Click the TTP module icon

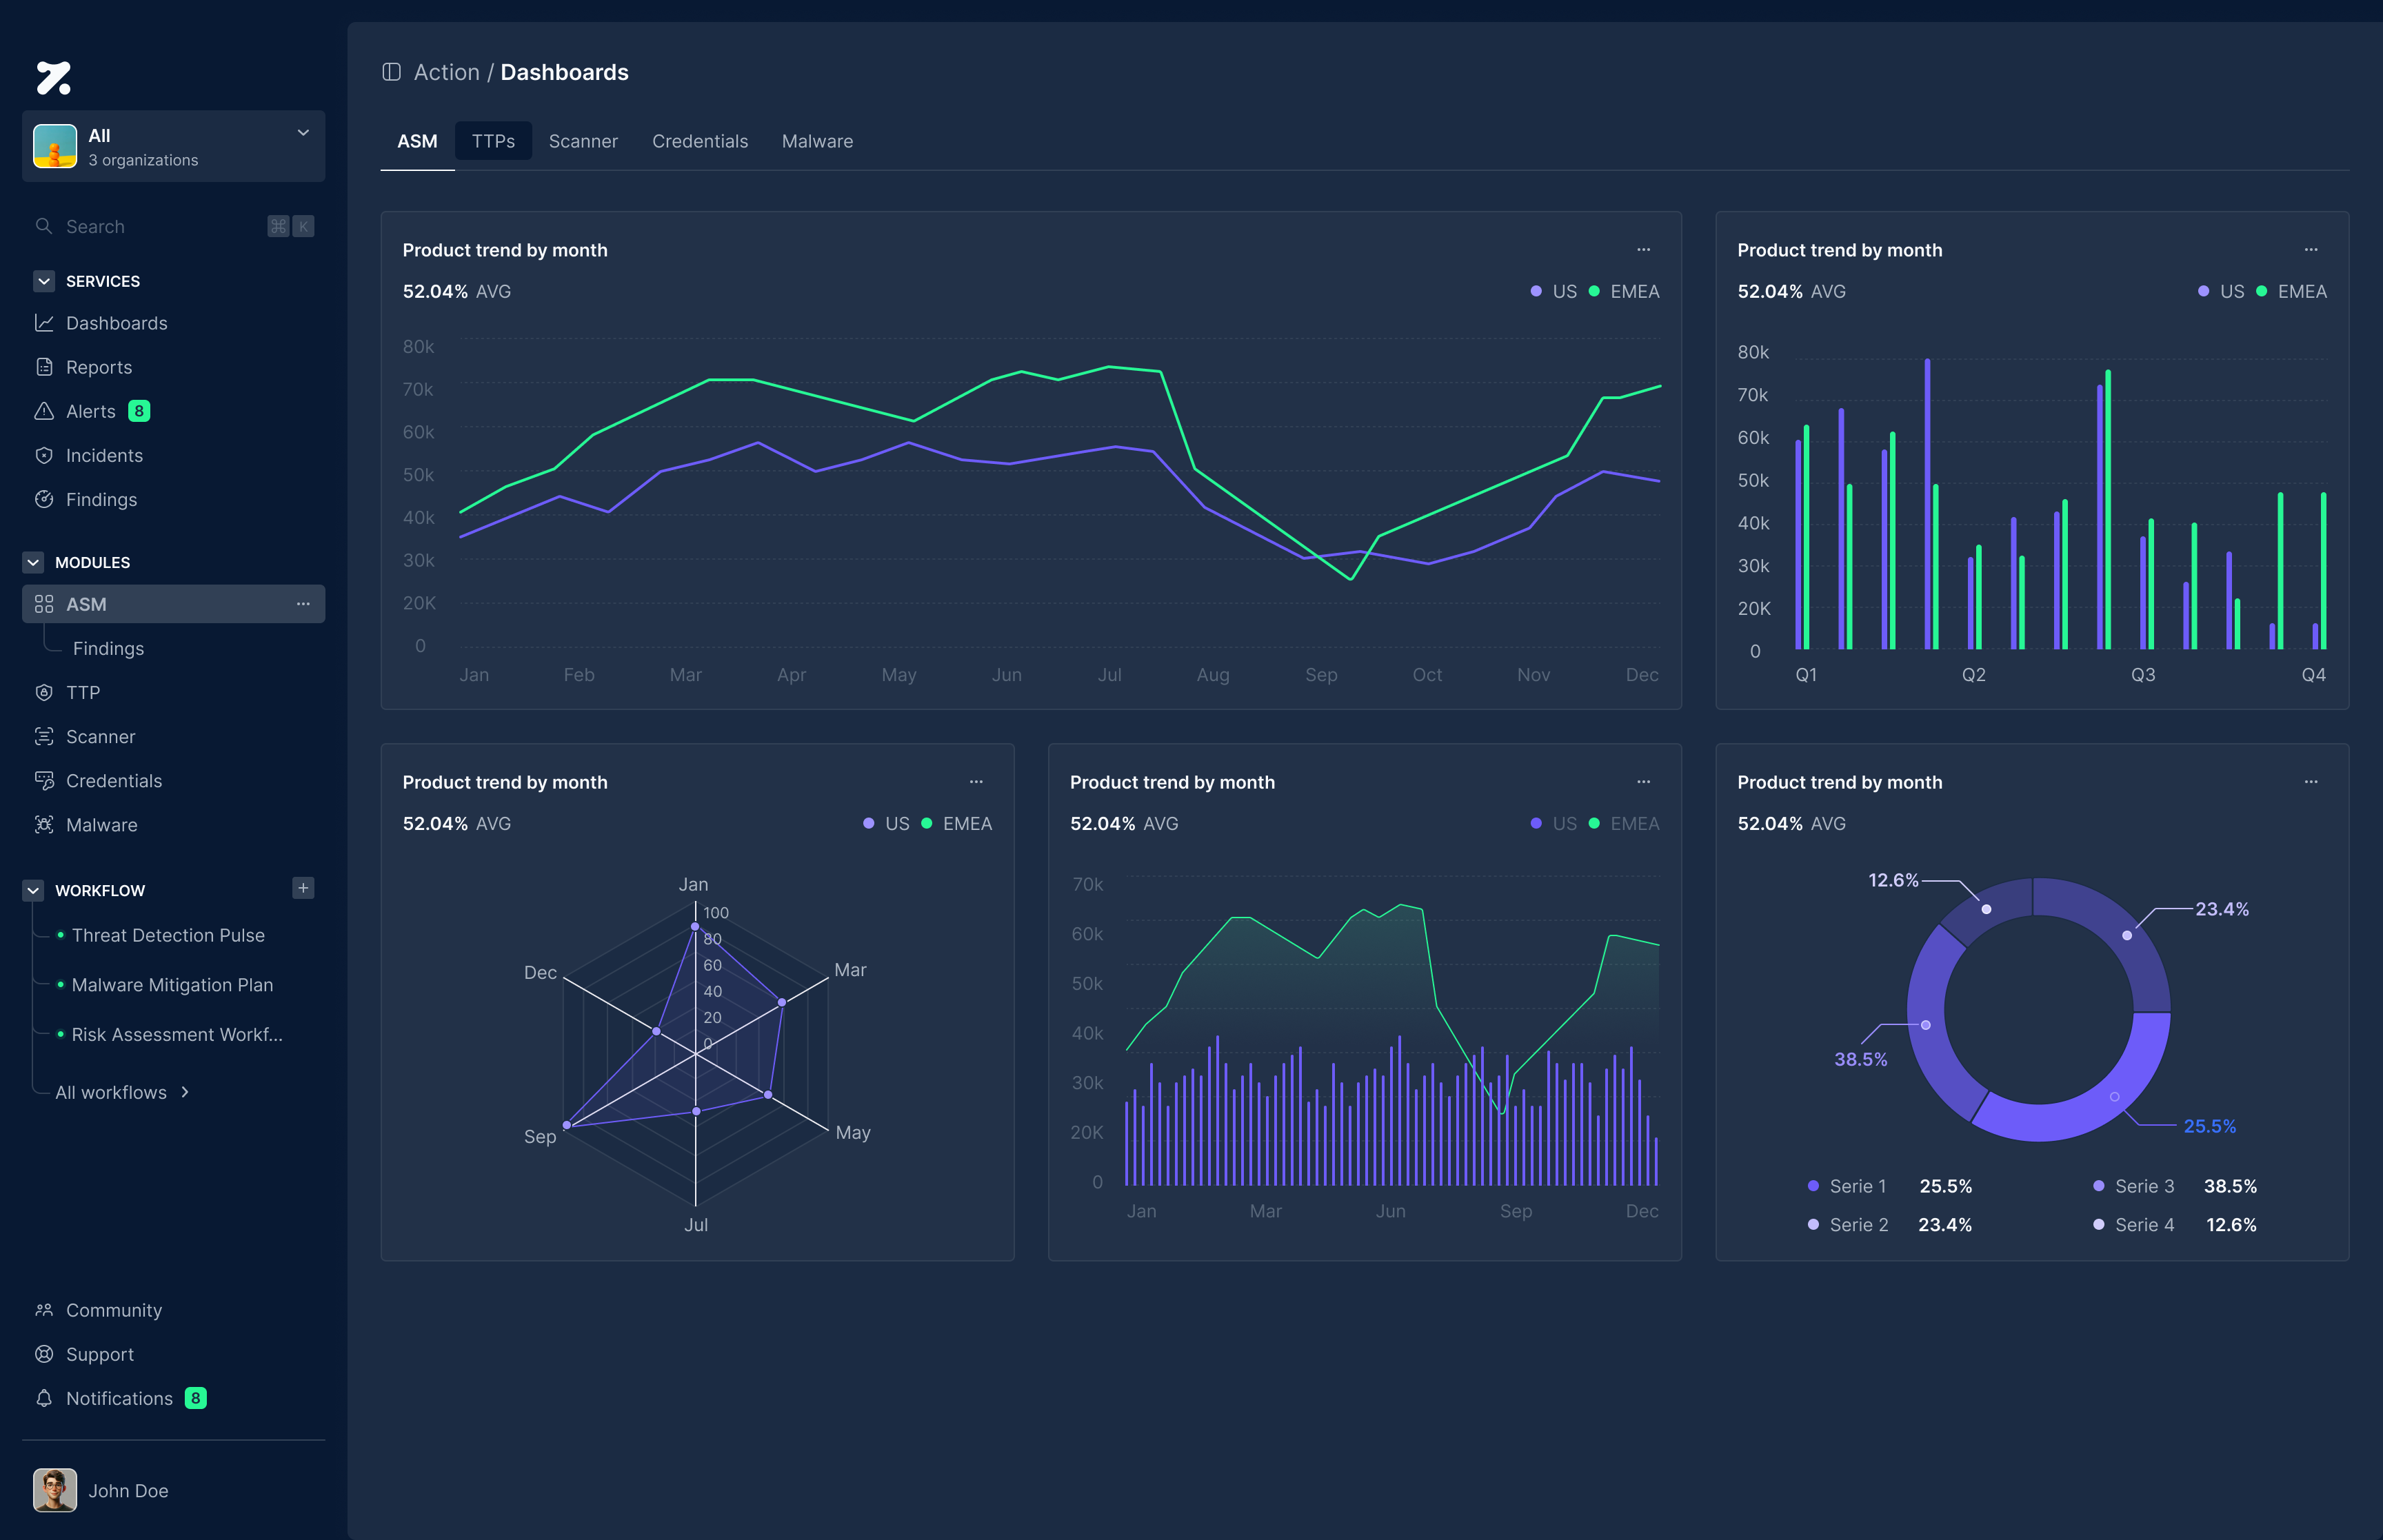(44, 692)
